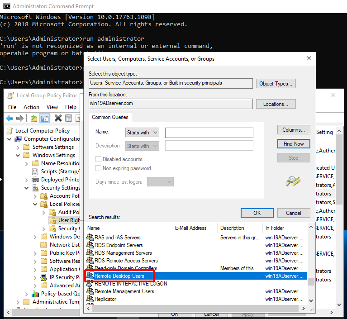347x319 pixels.
Task: Click the In Folder column header
Action: pyautogui.click(x=285, y=228)
